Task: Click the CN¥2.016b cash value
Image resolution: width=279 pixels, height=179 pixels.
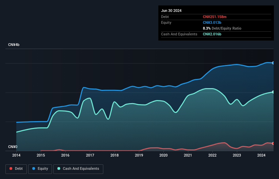Action: (212, 34)
